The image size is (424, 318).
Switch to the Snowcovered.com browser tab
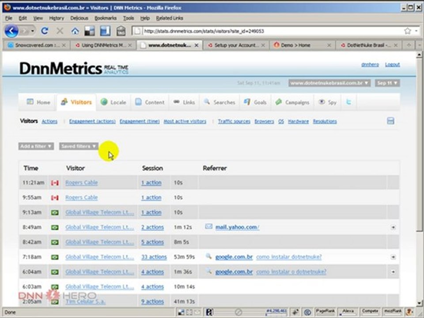[36, 45]
